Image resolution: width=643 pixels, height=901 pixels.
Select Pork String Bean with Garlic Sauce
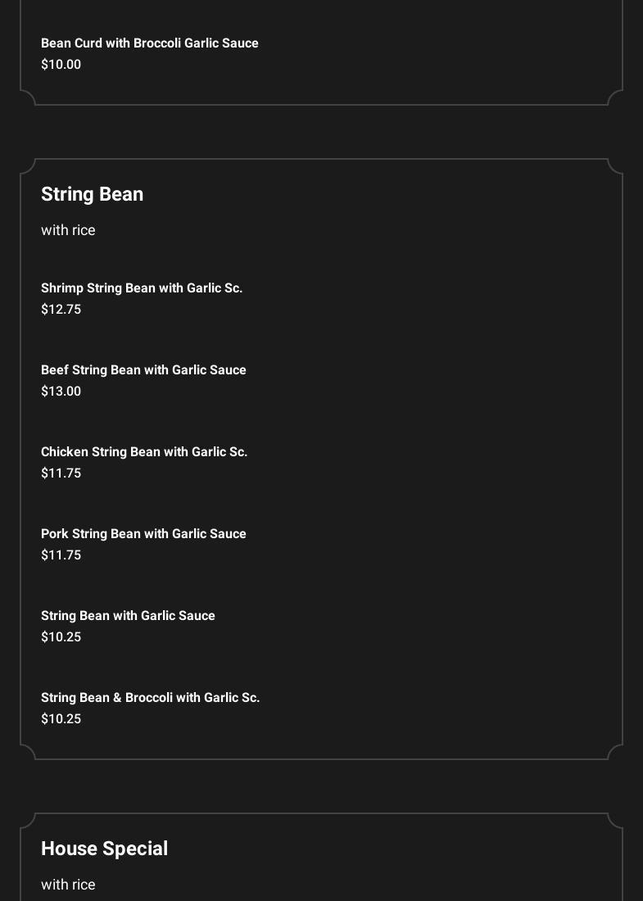(143, 534)
